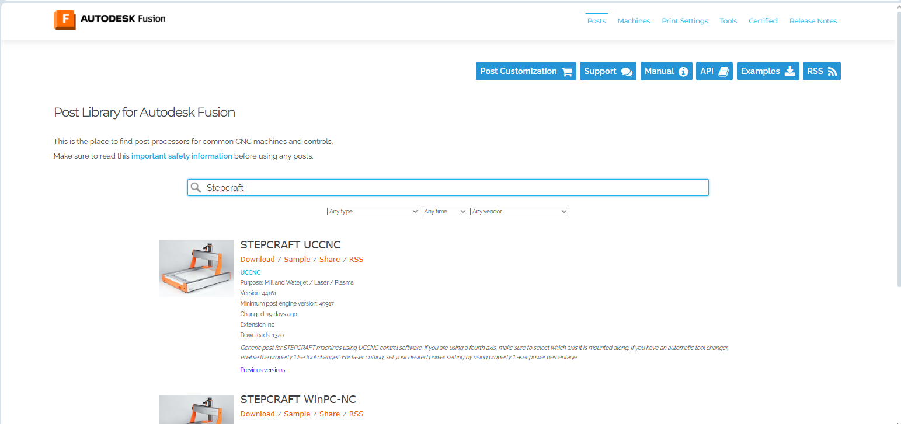The width and height of the screenshot is (901, 424).
Task: Expand the 'Any vendor' dropdown
Action: (520, 211)
